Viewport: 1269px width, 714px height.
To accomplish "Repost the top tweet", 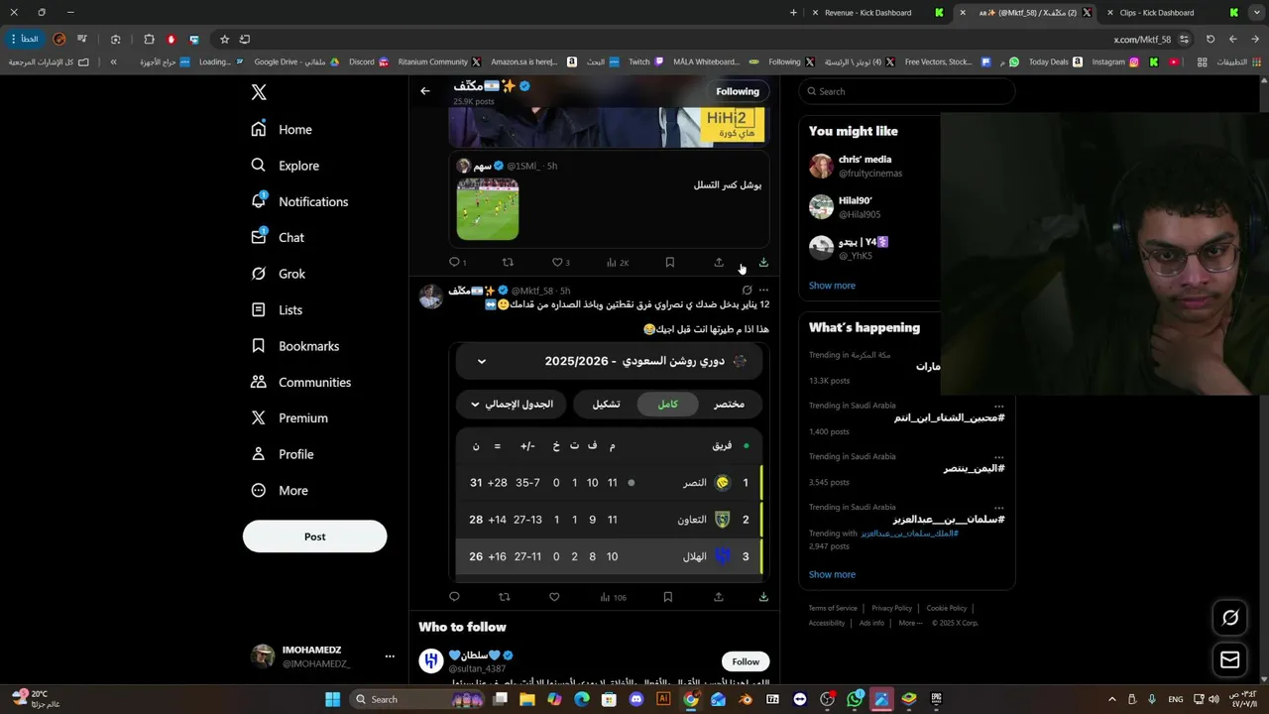I will [508, 263].
